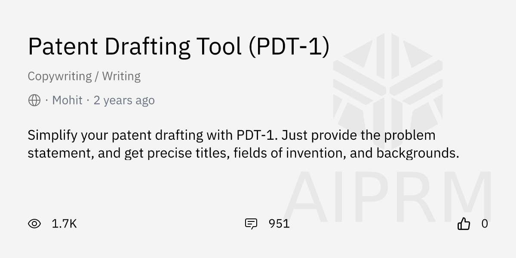Select the Writing subcategory label

click(121, 77)
